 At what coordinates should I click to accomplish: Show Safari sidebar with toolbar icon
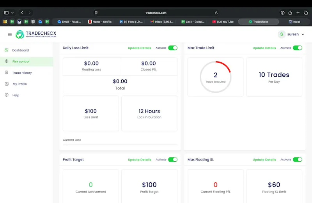click(6, 13)
